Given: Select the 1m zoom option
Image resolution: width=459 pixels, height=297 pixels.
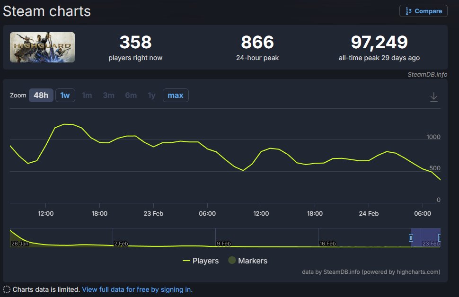Looking at the screenshot, I should 87,96.
